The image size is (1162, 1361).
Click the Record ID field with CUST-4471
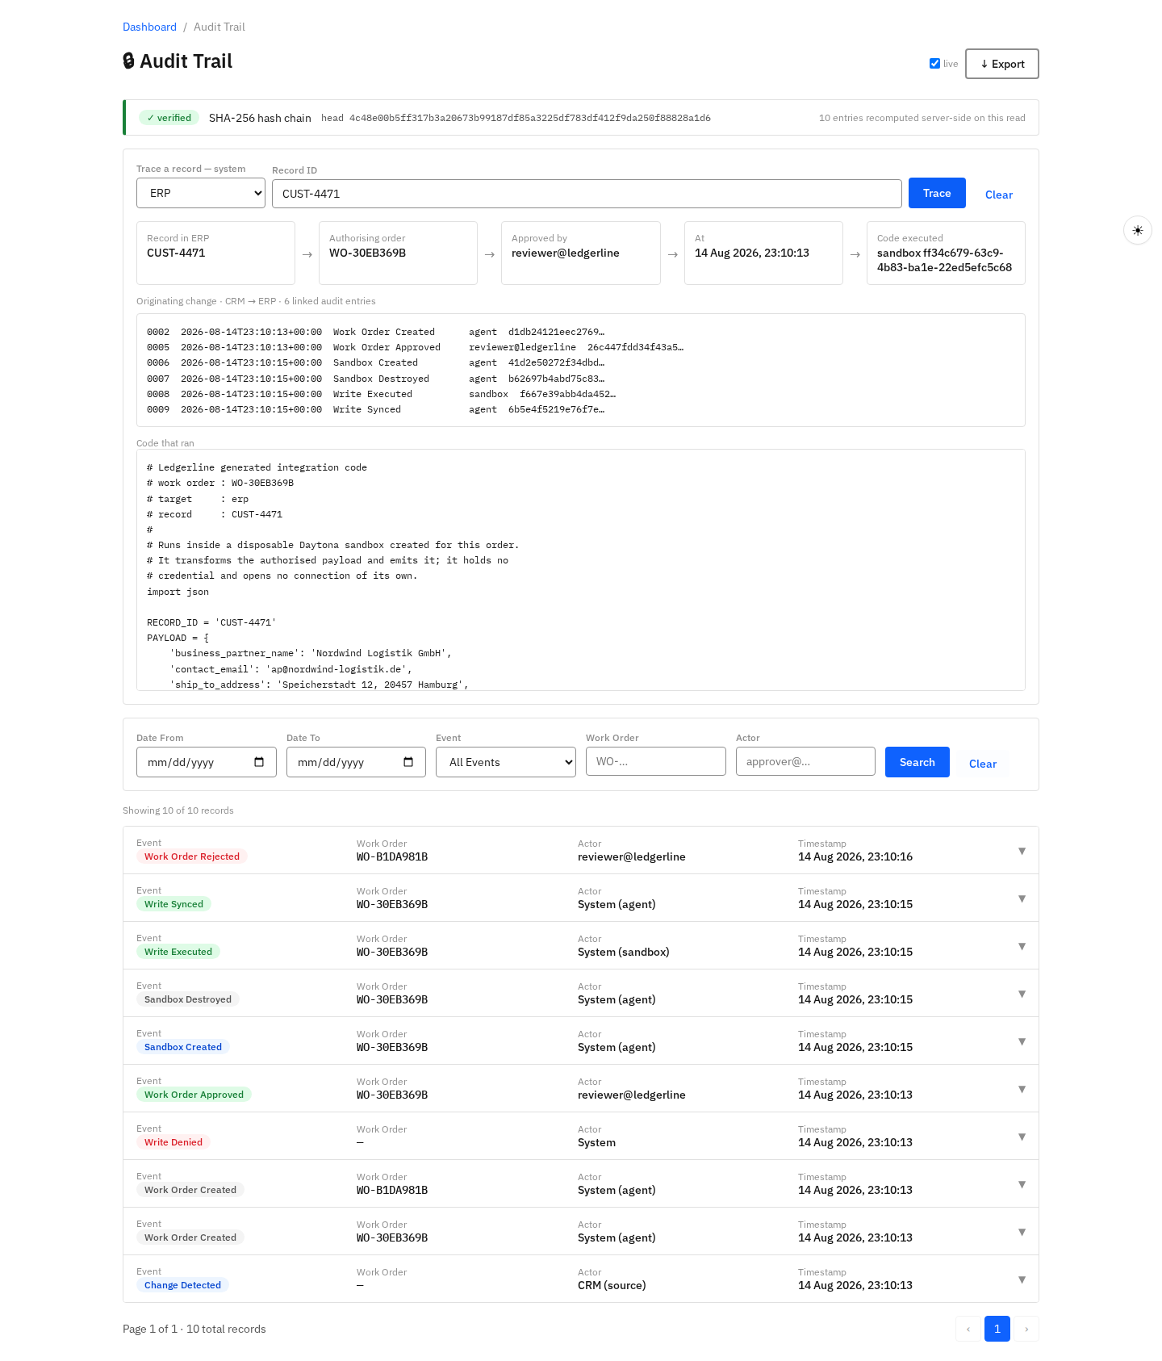tap(587, 194)
